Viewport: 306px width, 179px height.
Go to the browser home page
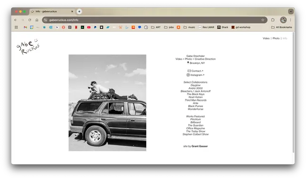[37, 20]
